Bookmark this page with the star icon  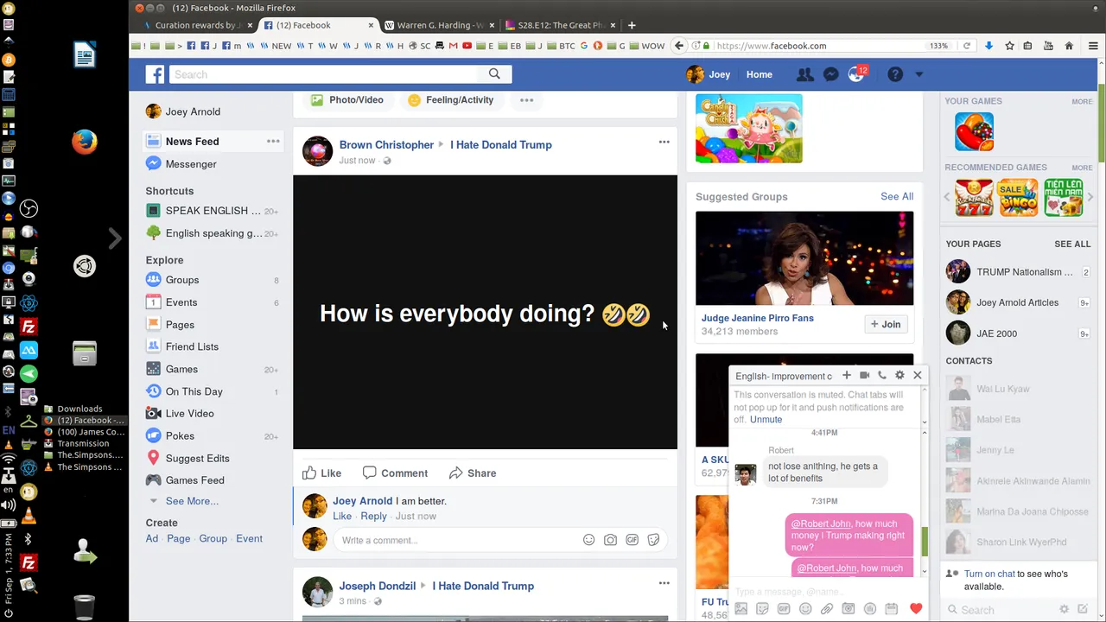(x=1009, y=46)
